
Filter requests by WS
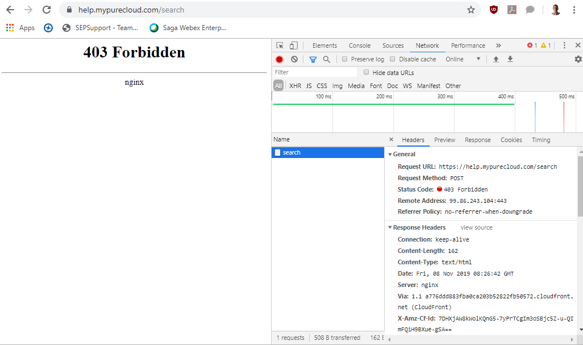click(x=407, y=86)
